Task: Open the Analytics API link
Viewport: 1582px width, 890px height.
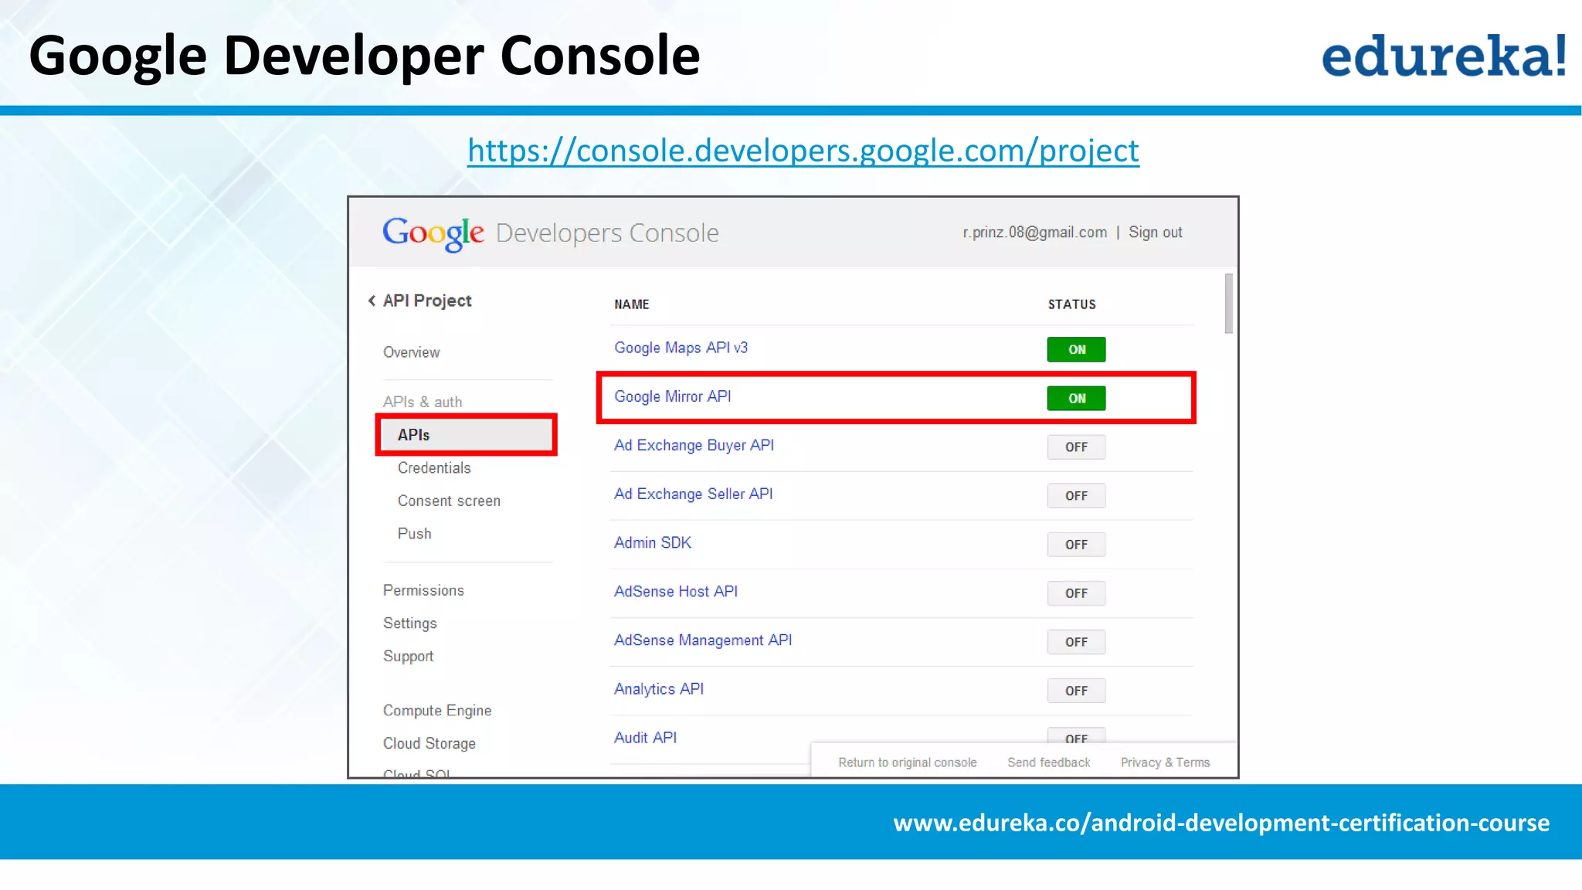Action: pos(659,688)
